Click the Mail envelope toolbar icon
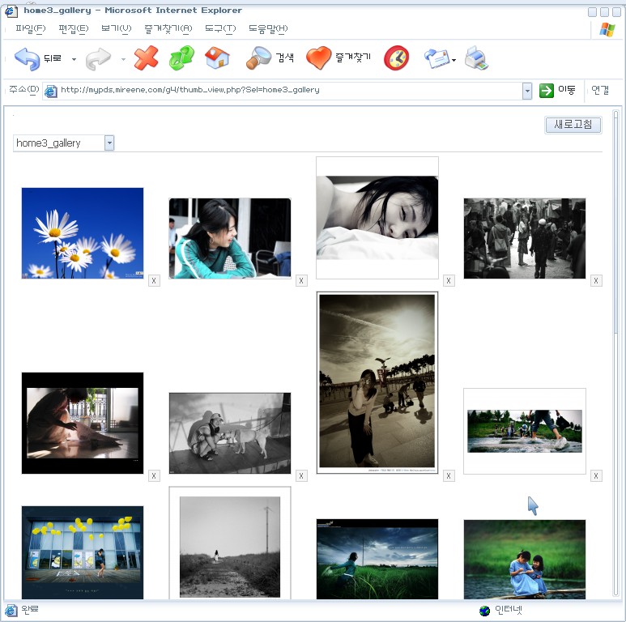626x622 pixels. point(436,58)
